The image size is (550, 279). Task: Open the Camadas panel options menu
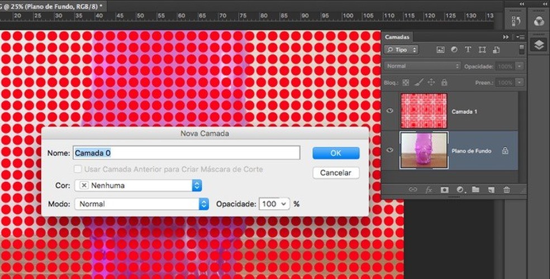coord(521,37)
